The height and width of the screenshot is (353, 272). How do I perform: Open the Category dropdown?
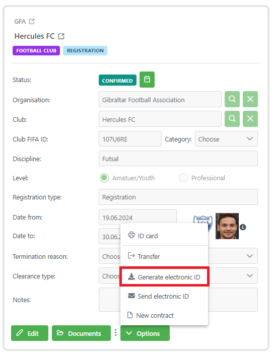pyautogui.click(x=226, y=139)
